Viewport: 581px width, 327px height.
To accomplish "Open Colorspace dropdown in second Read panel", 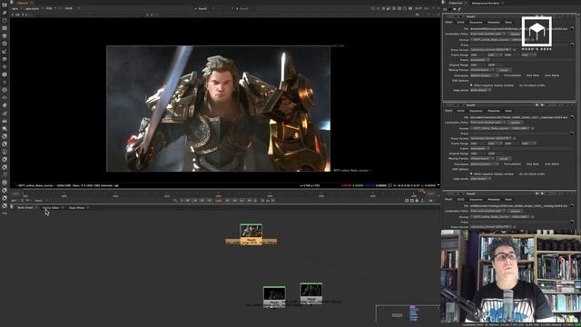I will click(485, 163).
